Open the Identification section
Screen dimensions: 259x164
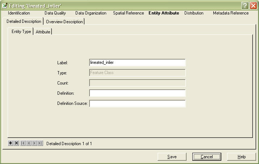[18, 13]
